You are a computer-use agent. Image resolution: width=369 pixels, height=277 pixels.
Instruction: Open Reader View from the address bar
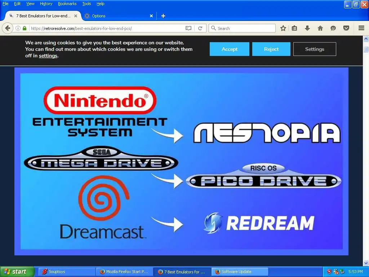point(188,28)
